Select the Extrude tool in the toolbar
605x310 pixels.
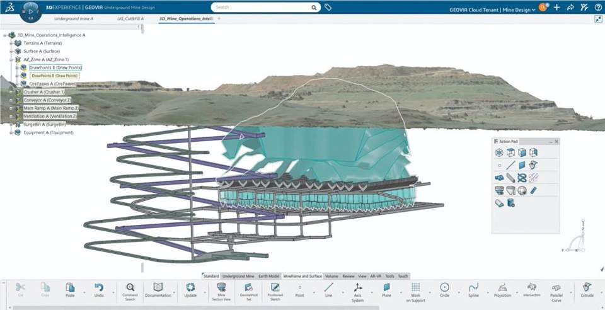click(587, 290)
